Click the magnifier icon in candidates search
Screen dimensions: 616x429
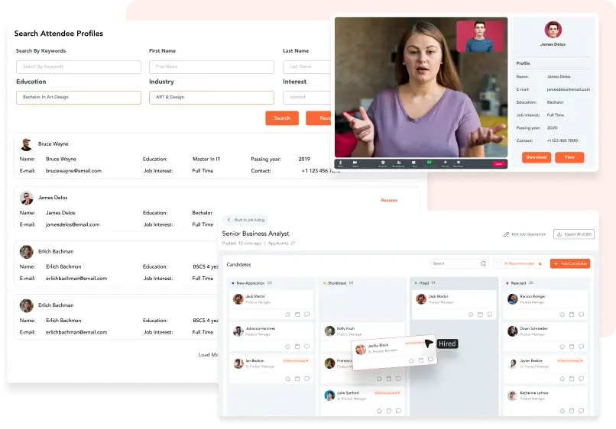(x=483, y=264)
